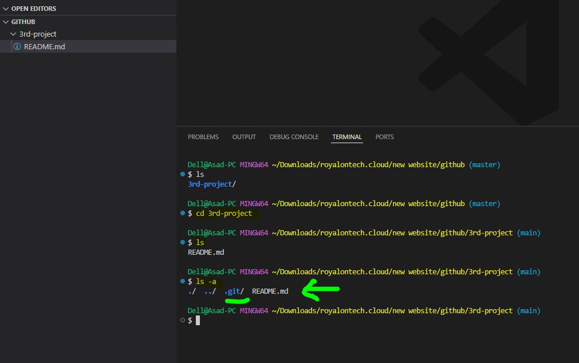This screenshot has width=579, height=363.
Task: Click the blue command marker beside 'cd 3rd-project'
Action: (183, 213)
